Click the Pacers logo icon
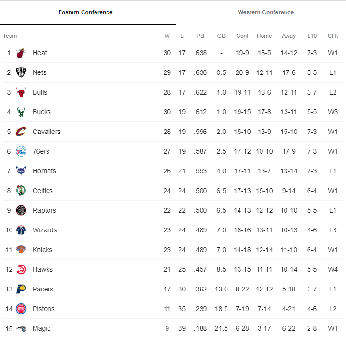 21,289
